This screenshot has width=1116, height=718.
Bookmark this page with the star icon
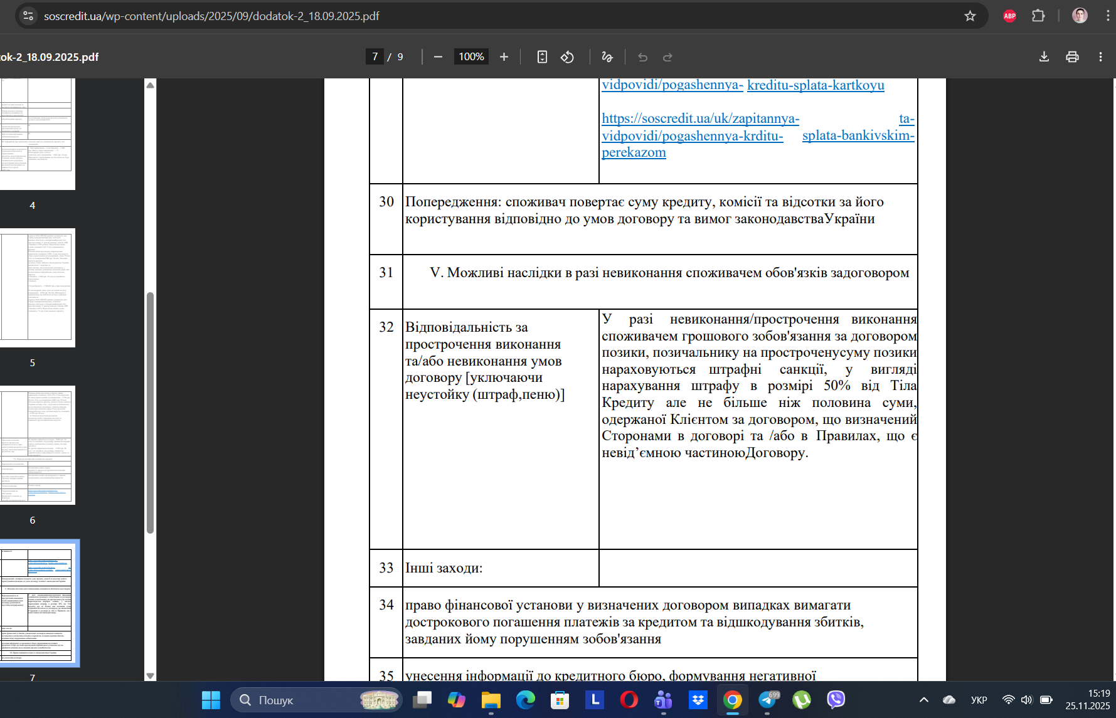coord(970,16)
